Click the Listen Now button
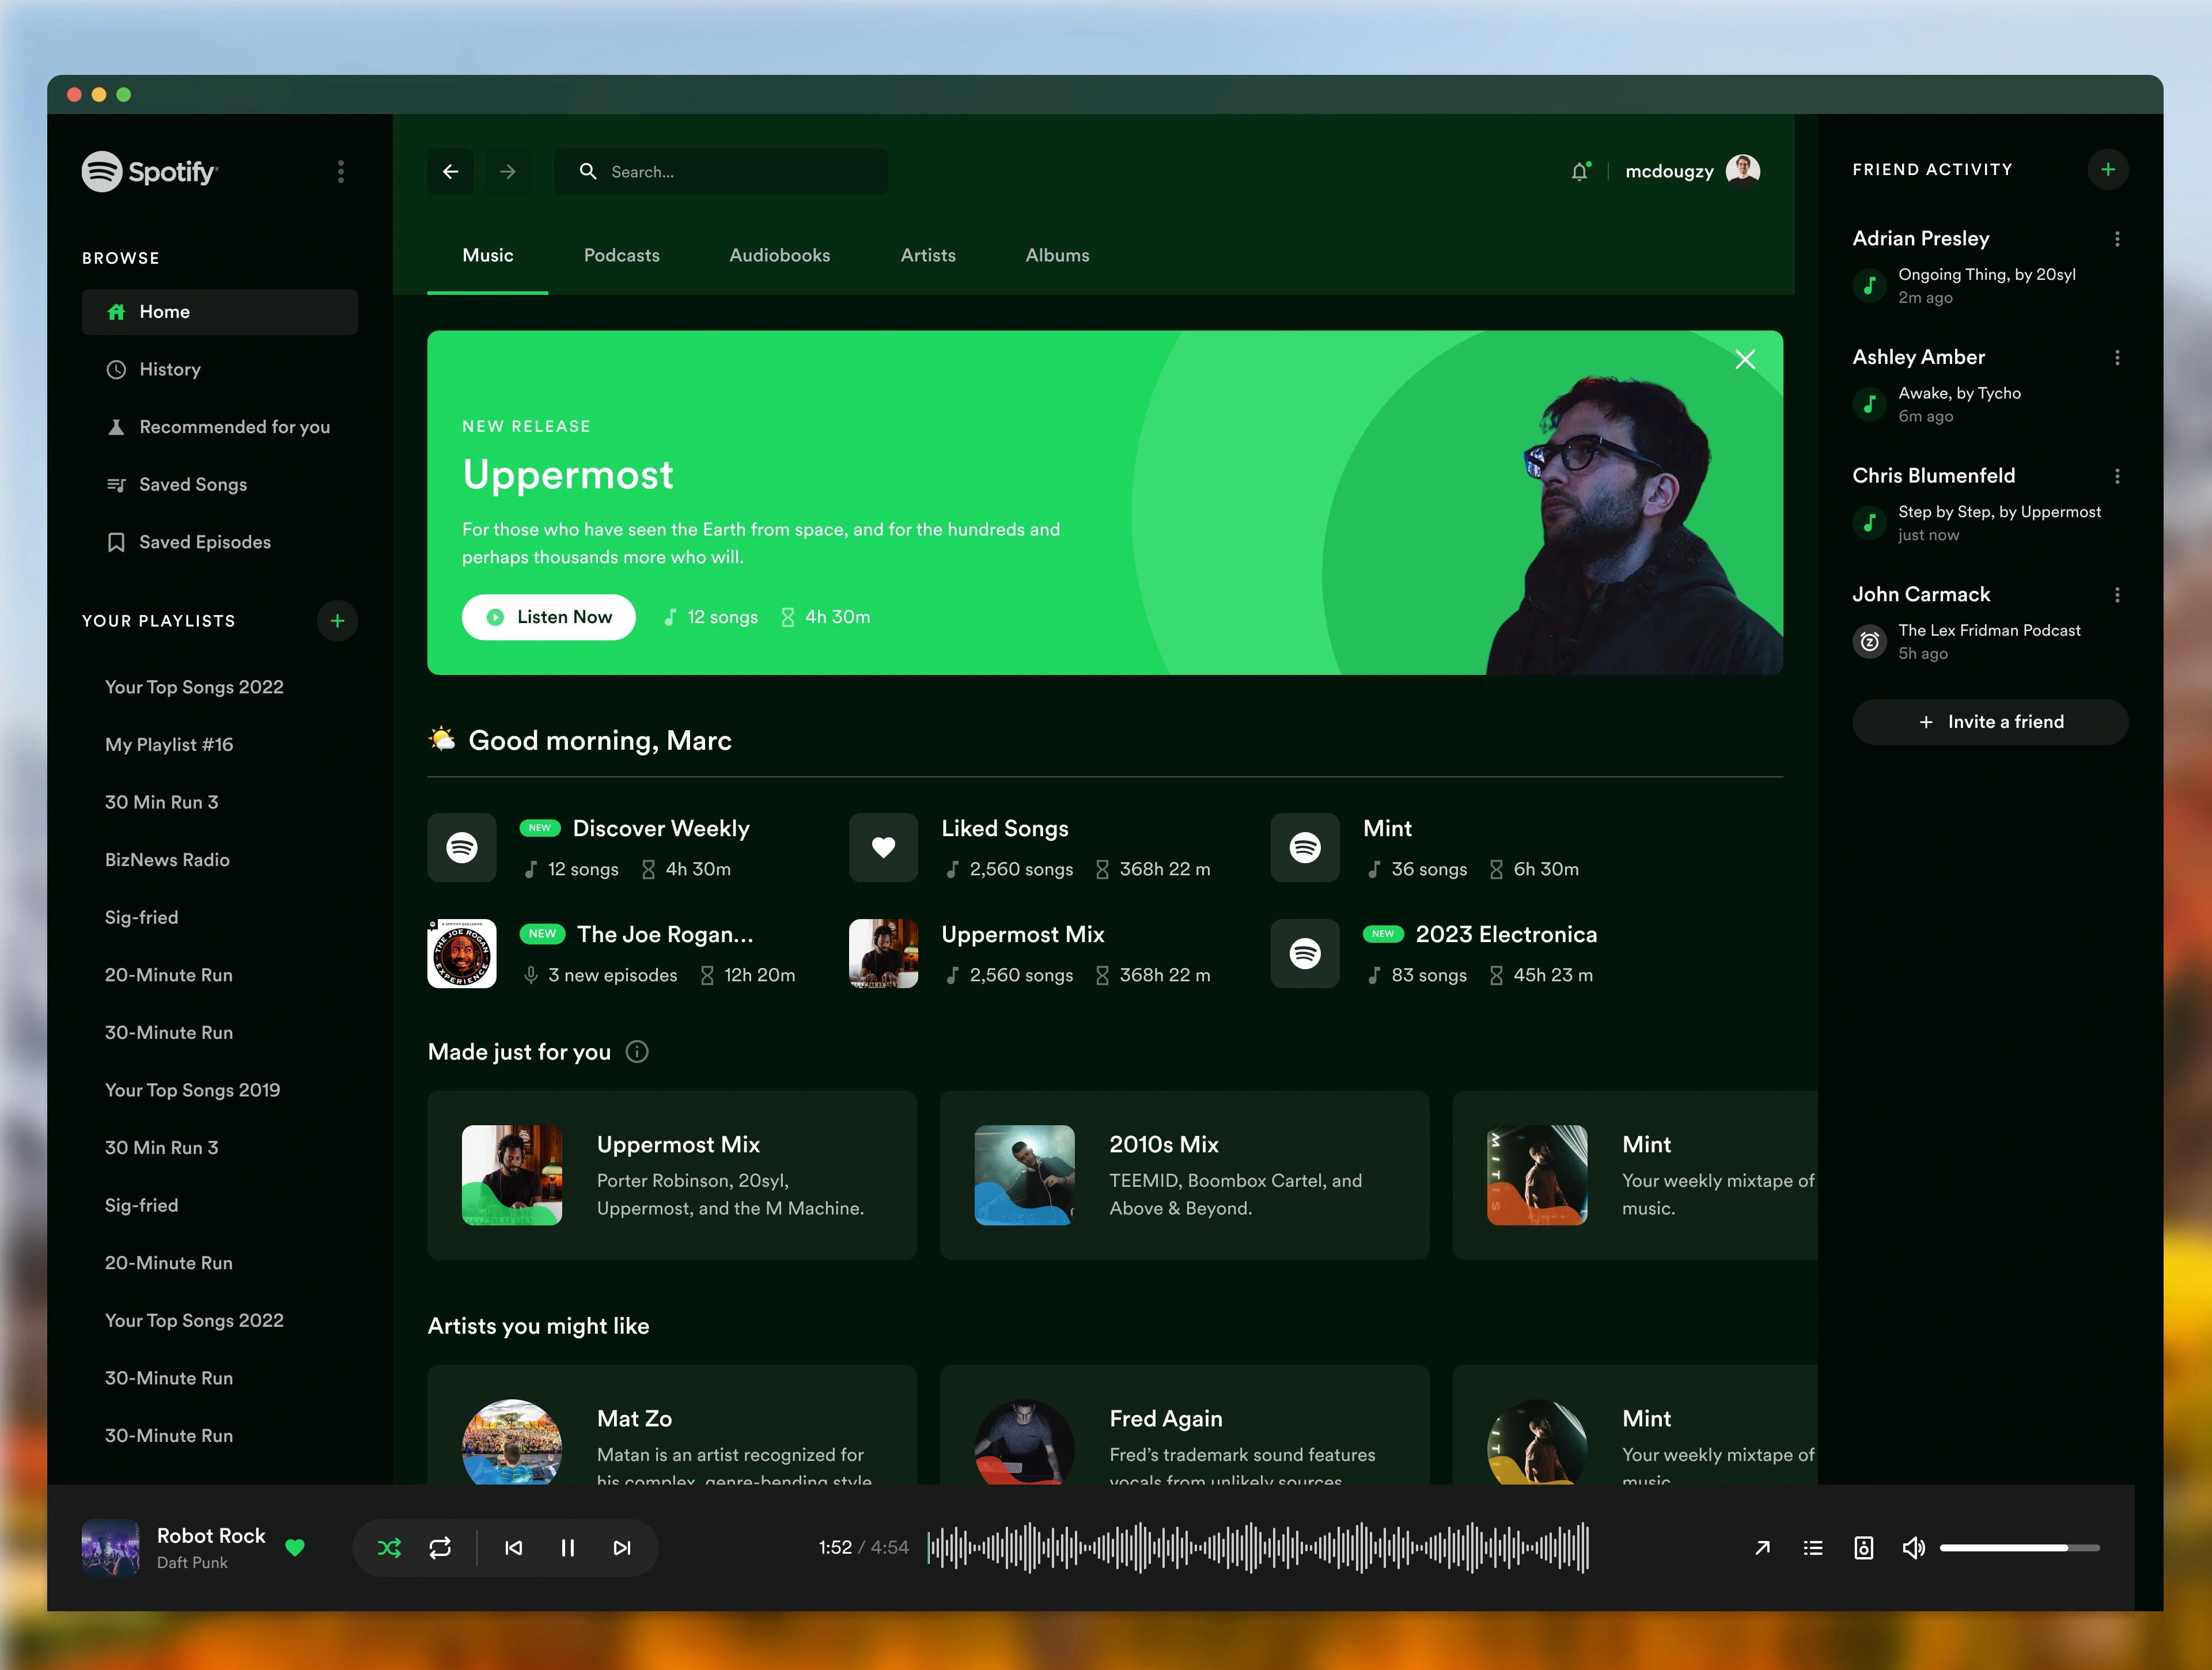 coord(548,617)
